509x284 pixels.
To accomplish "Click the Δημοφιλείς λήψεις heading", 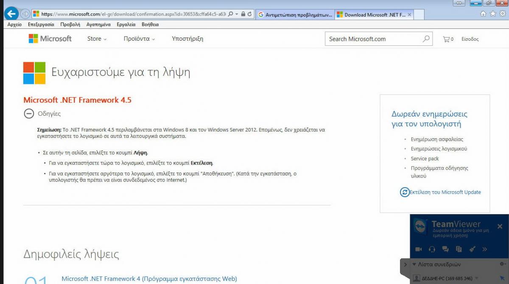I will click(71, 254).
